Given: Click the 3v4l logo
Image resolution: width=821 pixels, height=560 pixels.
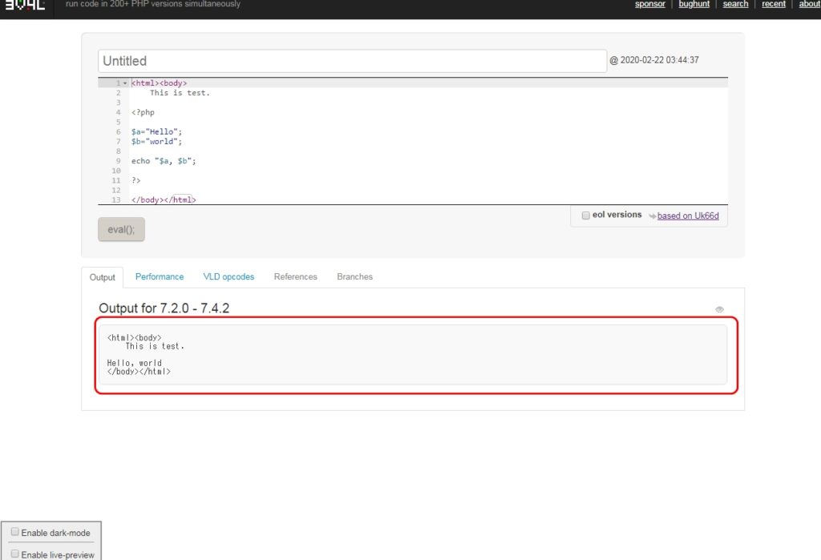Looking at the screenshot, I should pos(25,5).
